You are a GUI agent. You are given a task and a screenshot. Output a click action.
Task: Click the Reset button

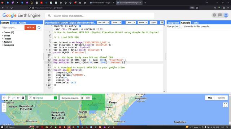[x=141, y=23]
